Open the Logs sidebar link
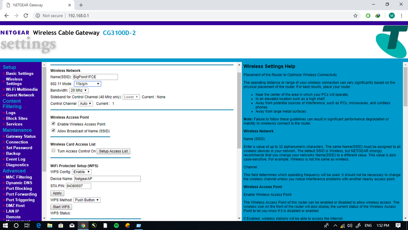The image size is (408, 230). click(x=11, y=113)
